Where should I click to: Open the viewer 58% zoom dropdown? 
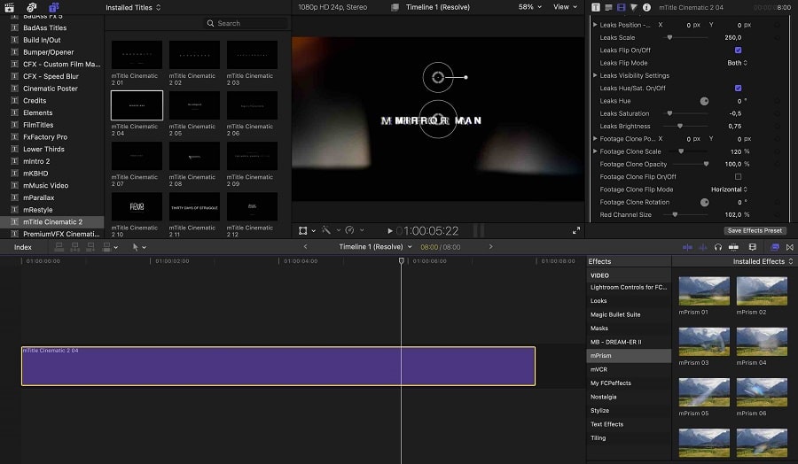(530, 7)
